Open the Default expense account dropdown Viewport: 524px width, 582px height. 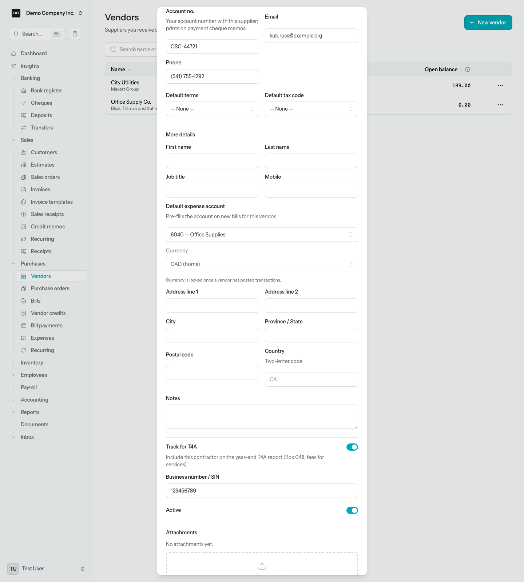tap(262, 235)
